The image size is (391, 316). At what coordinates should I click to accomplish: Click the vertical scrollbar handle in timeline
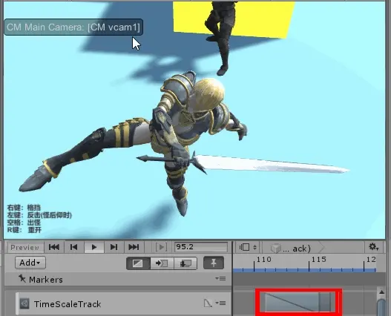click(382, 307)
